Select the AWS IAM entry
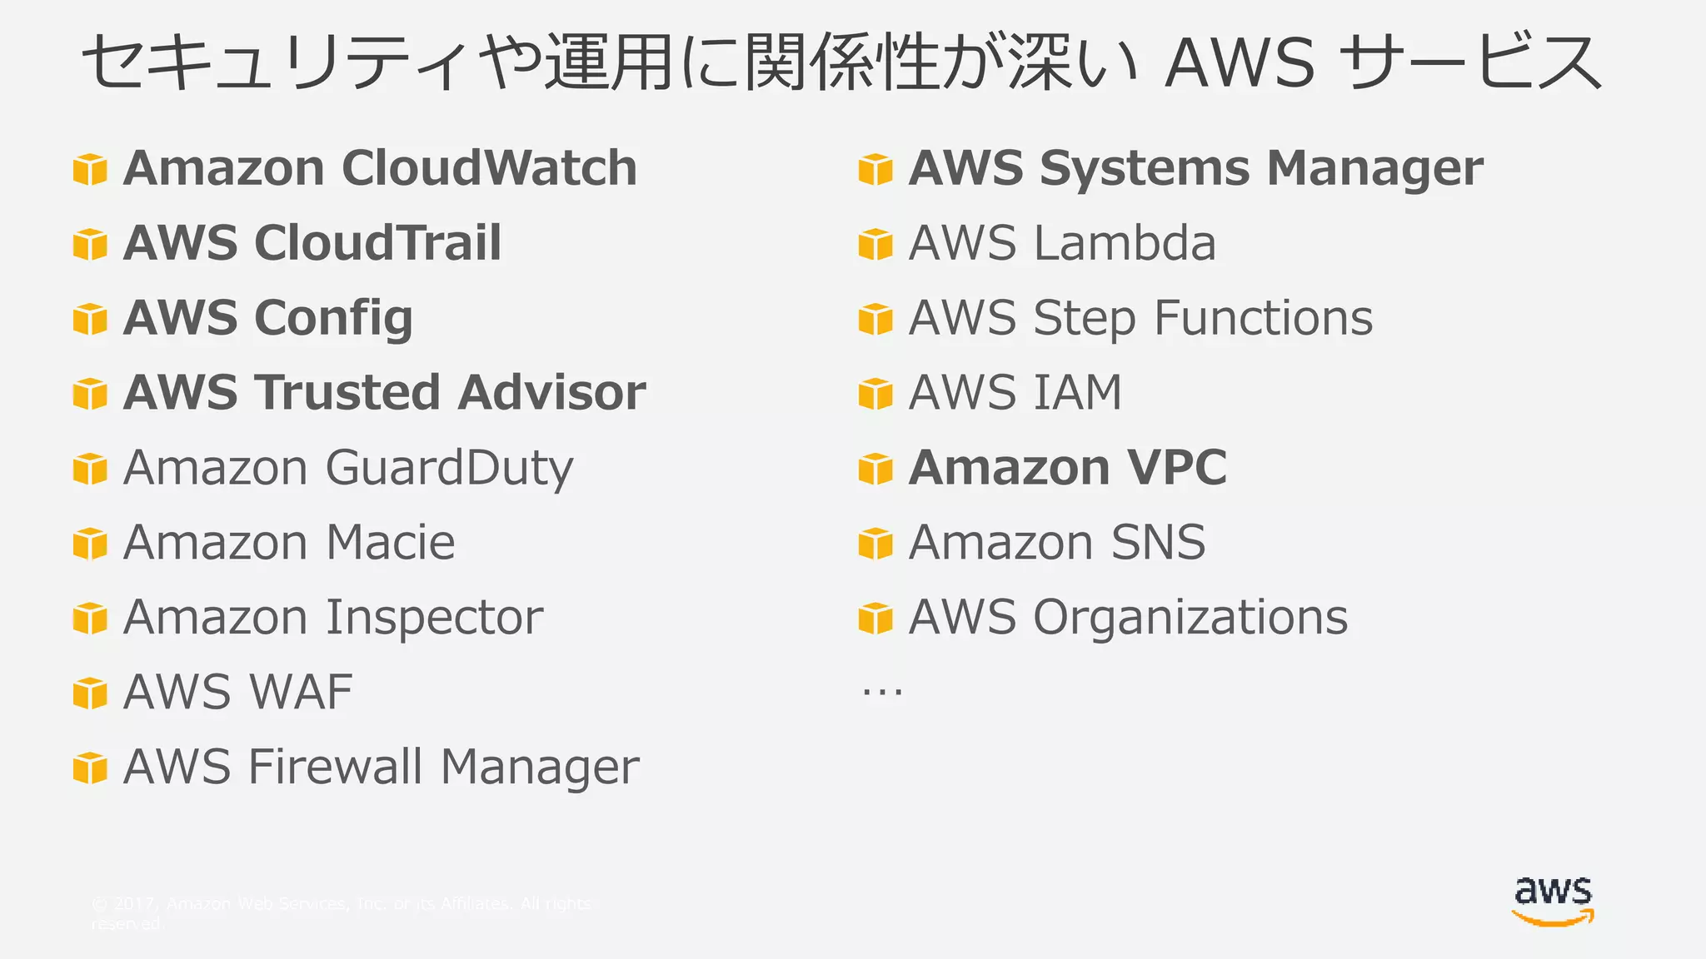 [1015, 392]
